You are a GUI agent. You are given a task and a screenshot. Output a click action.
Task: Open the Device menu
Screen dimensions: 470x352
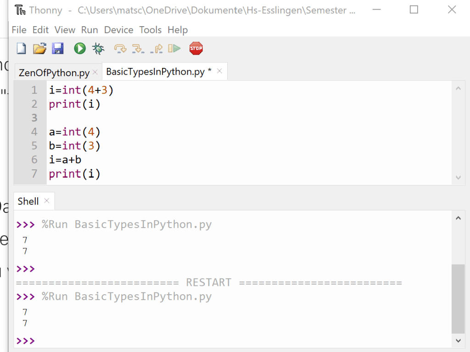pos(118,30)
